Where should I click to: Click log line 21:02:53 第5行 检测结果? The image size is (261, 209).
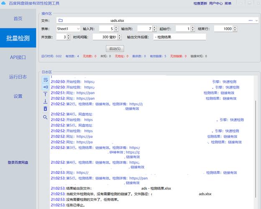(99, 181)
